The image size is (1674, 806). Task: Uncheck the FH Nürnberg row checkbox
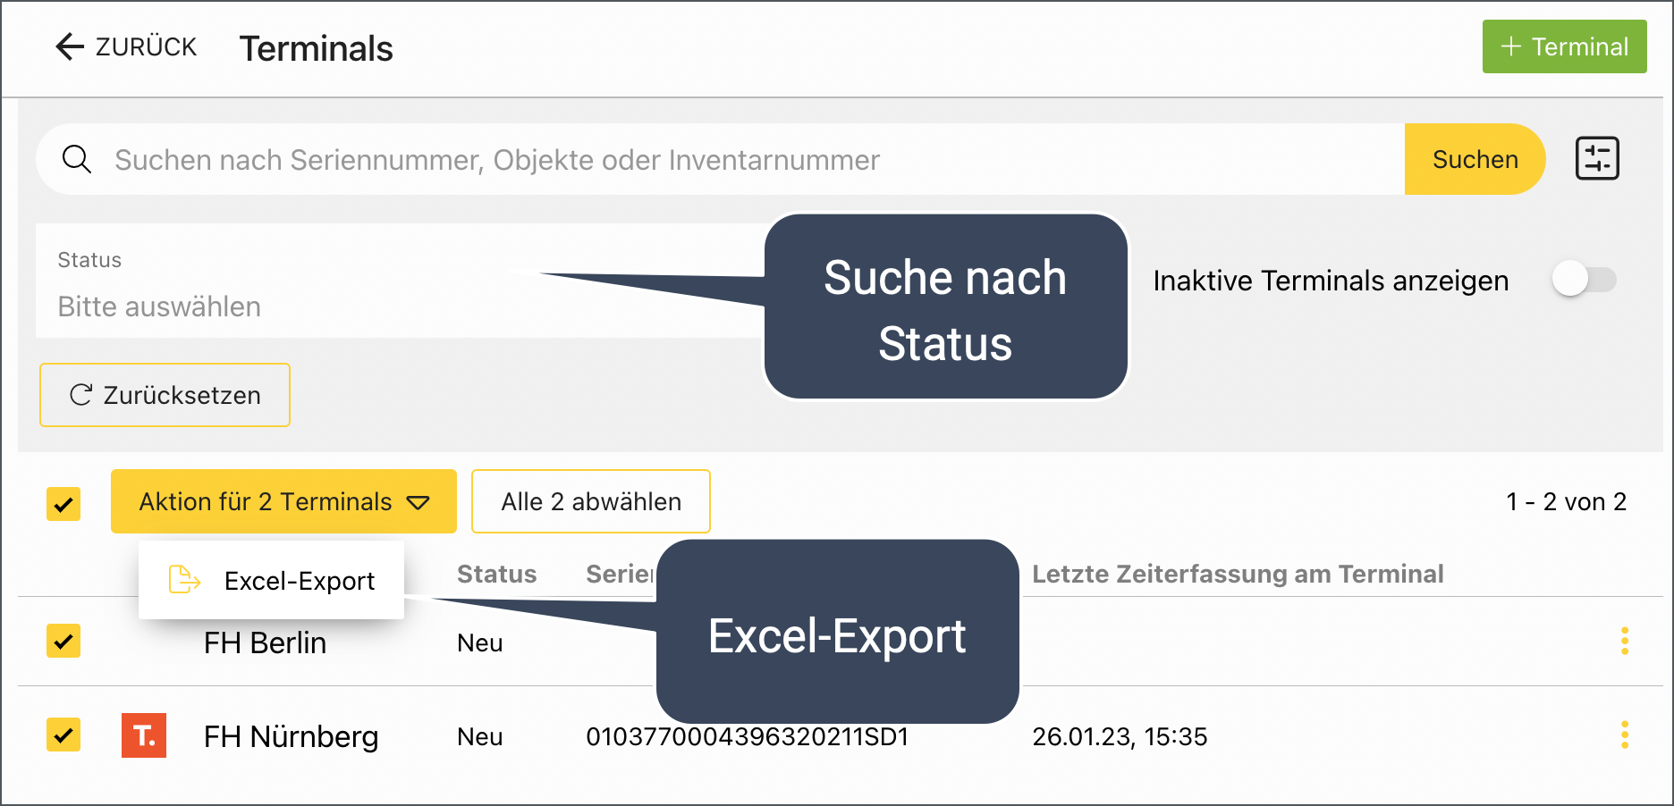[x=63, y=735]
